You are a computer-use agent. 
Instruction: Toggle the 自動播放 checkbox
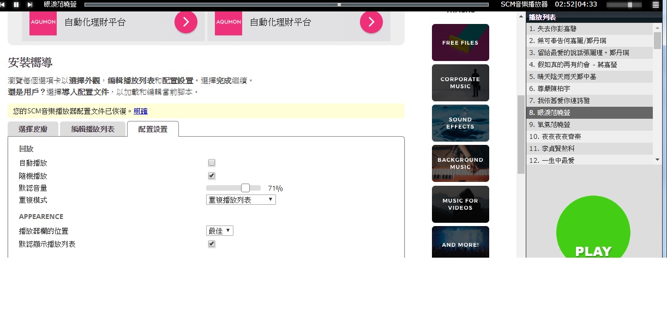coord(212,162)
